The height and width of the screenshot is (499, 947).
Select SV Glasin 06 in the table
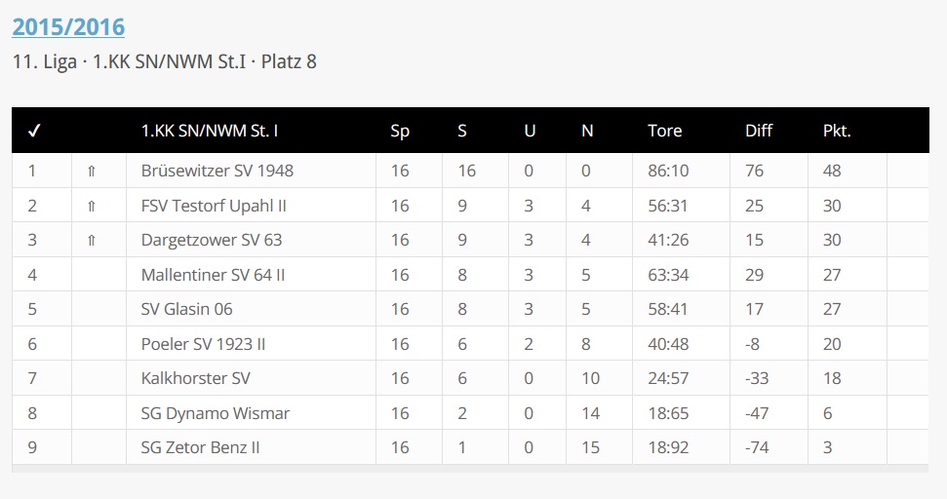click(x=186, y=309)
